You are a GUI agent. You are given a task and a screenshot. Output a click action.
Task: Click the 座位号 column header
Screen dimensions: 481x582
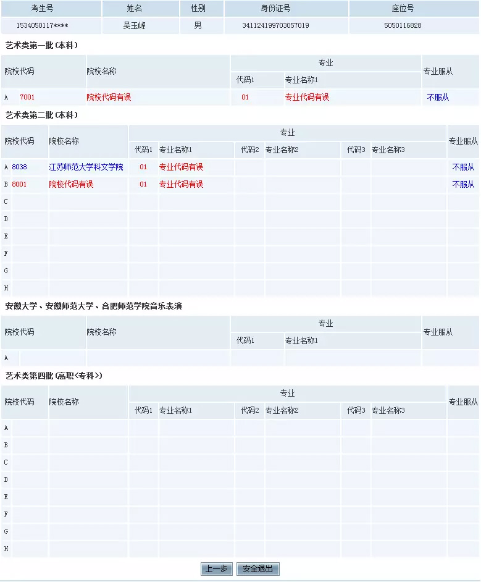(403, 8)
